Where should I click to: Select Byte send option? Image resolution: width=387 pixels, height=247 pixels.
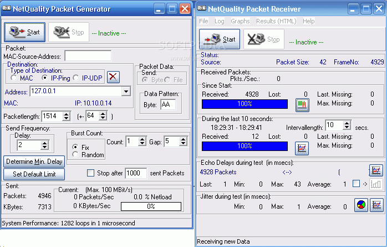pos(145,80)
